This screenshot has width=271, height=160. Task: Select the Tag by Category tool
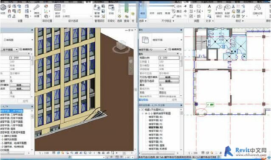(x=219, y=11)
